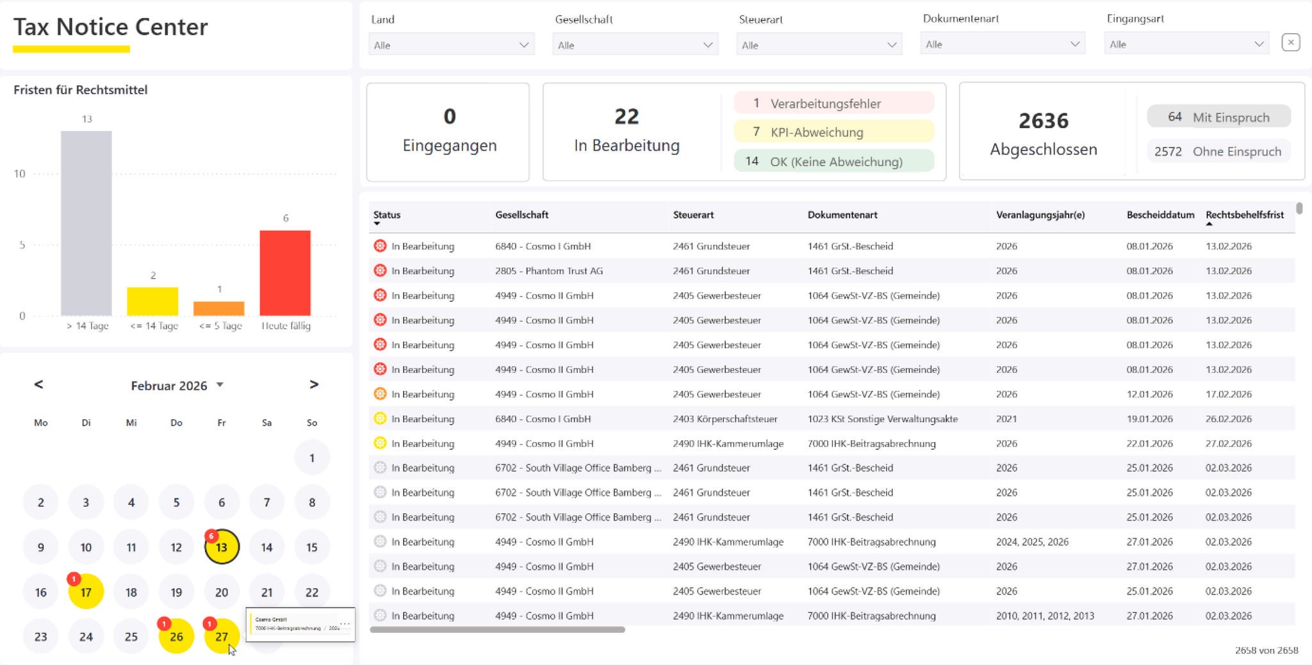The image size is (1312, 665).
Task: Open the Land dropdown
Action: pyautogui.click(x=452, y=45)
